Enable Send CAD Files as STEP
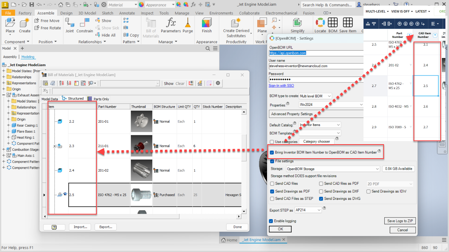Image resolution: width=449 pixels, height=252 pixels. 272,199
